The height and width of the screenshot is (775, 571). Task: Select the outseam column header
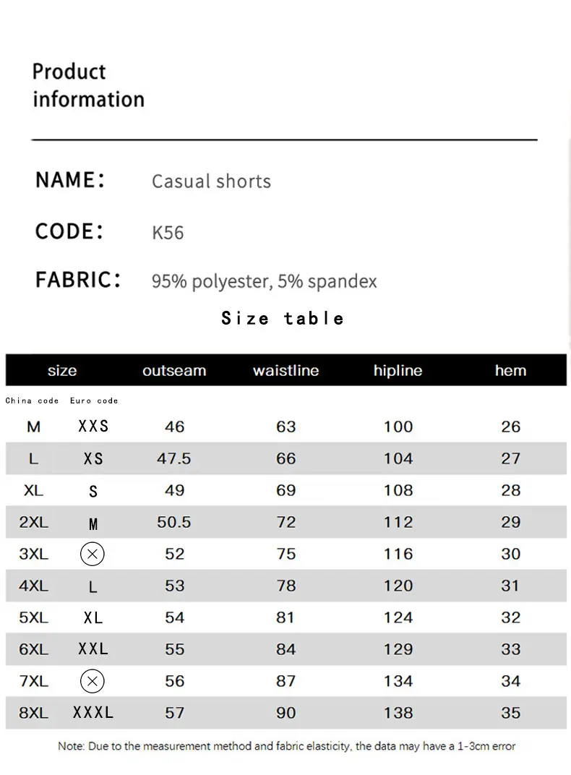tap(174, 370)
